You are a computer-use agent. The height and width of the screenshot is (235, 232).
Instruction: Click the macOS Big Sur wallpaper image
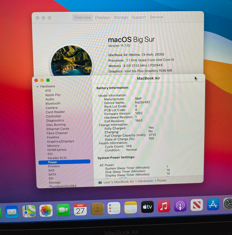pos(71,60)
